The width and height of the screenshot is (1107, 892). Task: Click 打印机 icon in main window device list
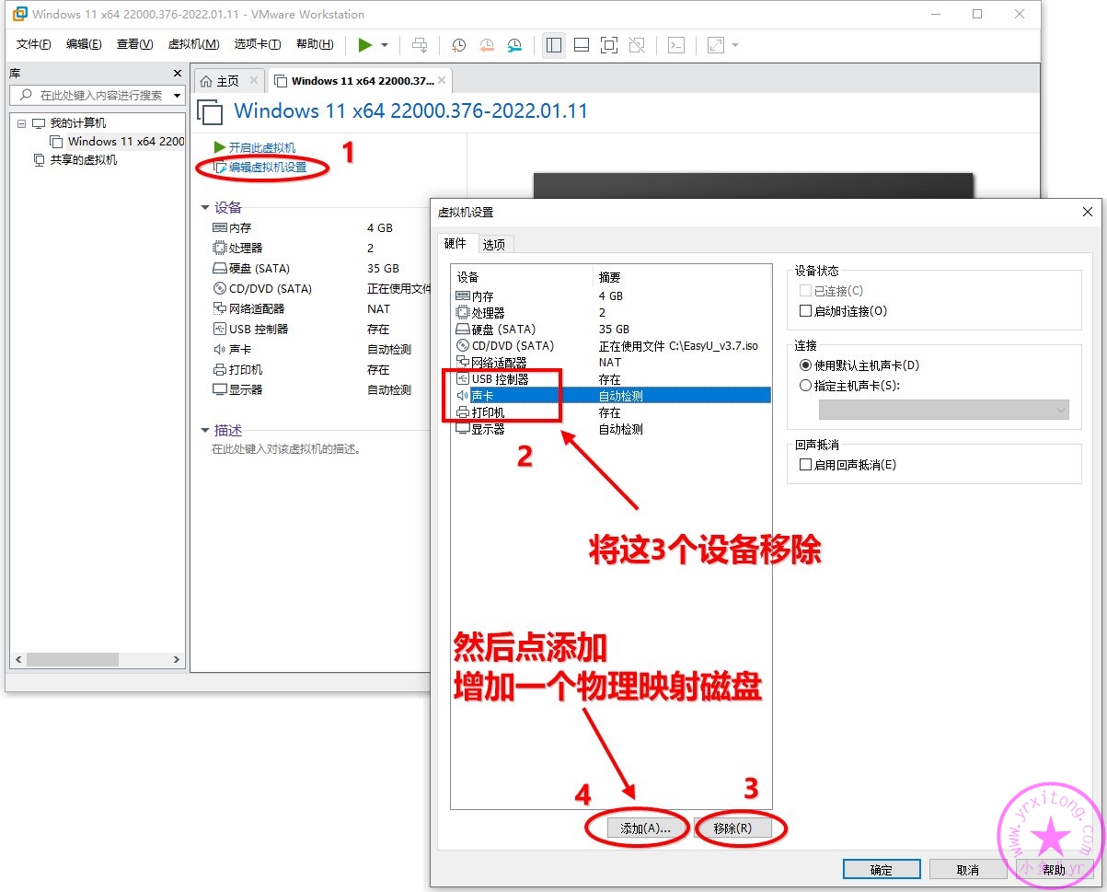click(x=220, y=369)
